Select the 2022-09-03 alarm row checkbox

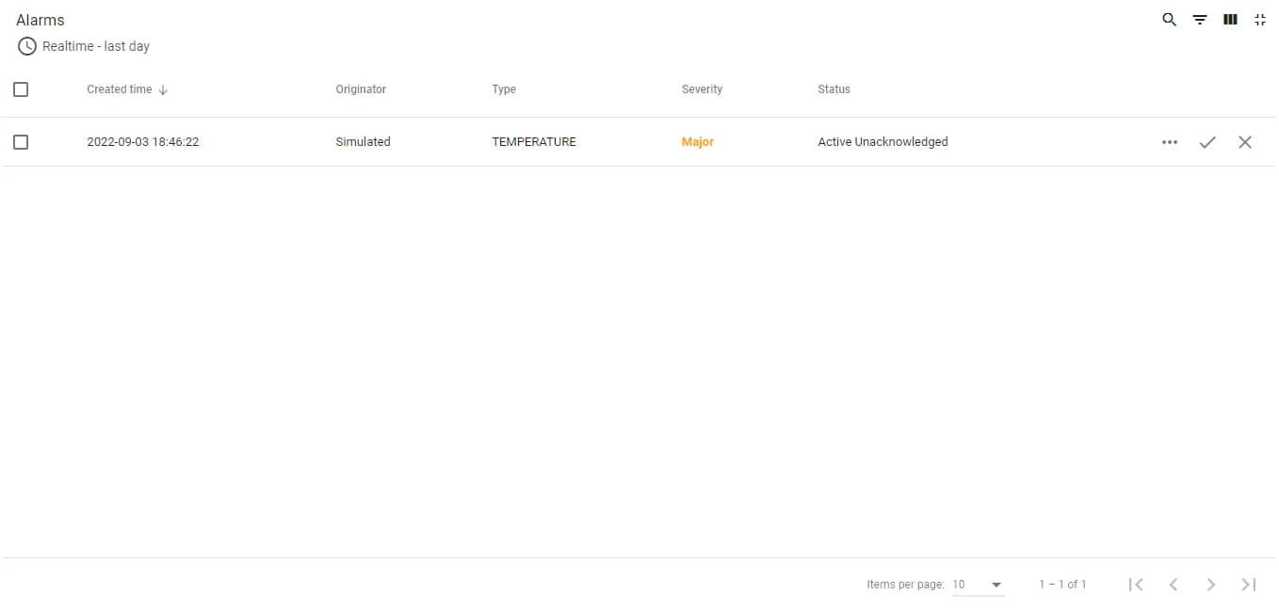pos(21,142)
